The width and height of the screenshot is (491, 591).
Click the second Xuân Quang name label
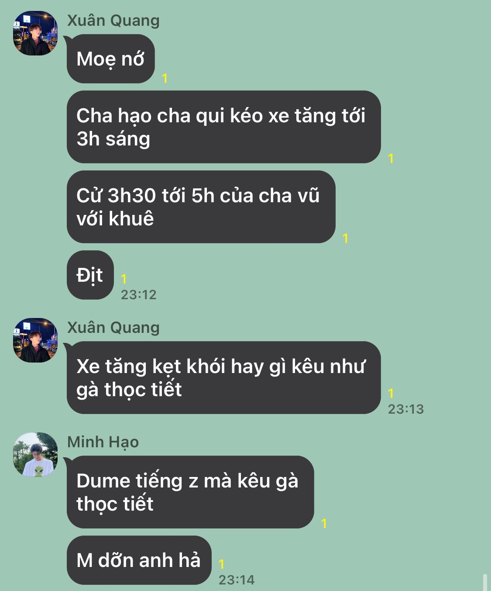(x=113, y=328)
